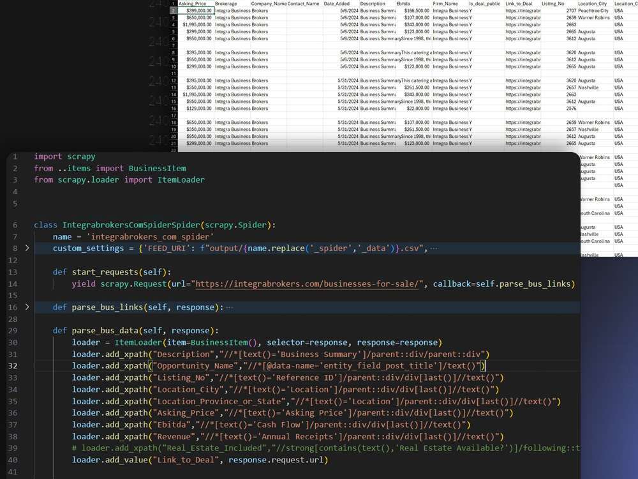Click the $129,000.00 asking price in row 16
Image resolution: width=638 pixels, height=479 pixels.
click(196, 109)
